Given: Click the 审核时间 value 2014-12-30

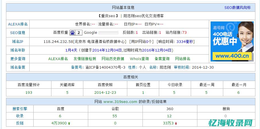Looking at the screenshot, I should pos(203,68).
